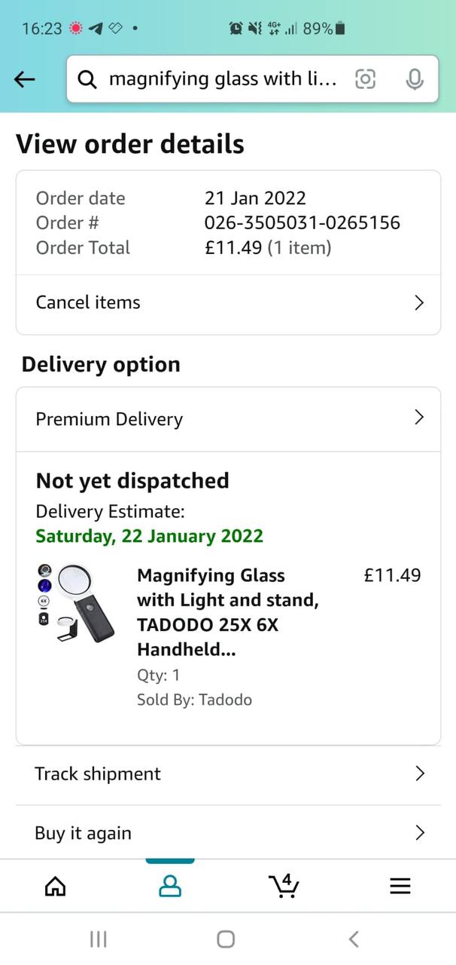Tap the search magnifier icon

pyautogui.click(x=87, y=79)
